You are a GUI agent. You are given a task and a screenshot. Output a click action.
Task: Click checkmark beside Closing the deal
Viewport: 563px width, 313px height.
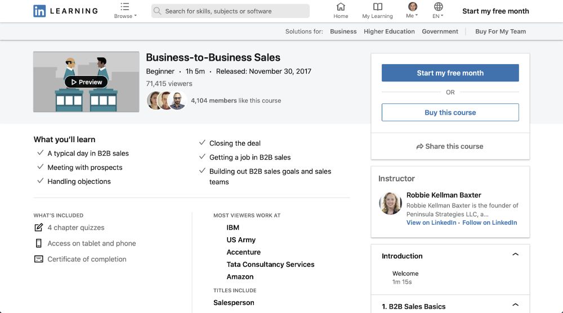[x=202, y=143]
